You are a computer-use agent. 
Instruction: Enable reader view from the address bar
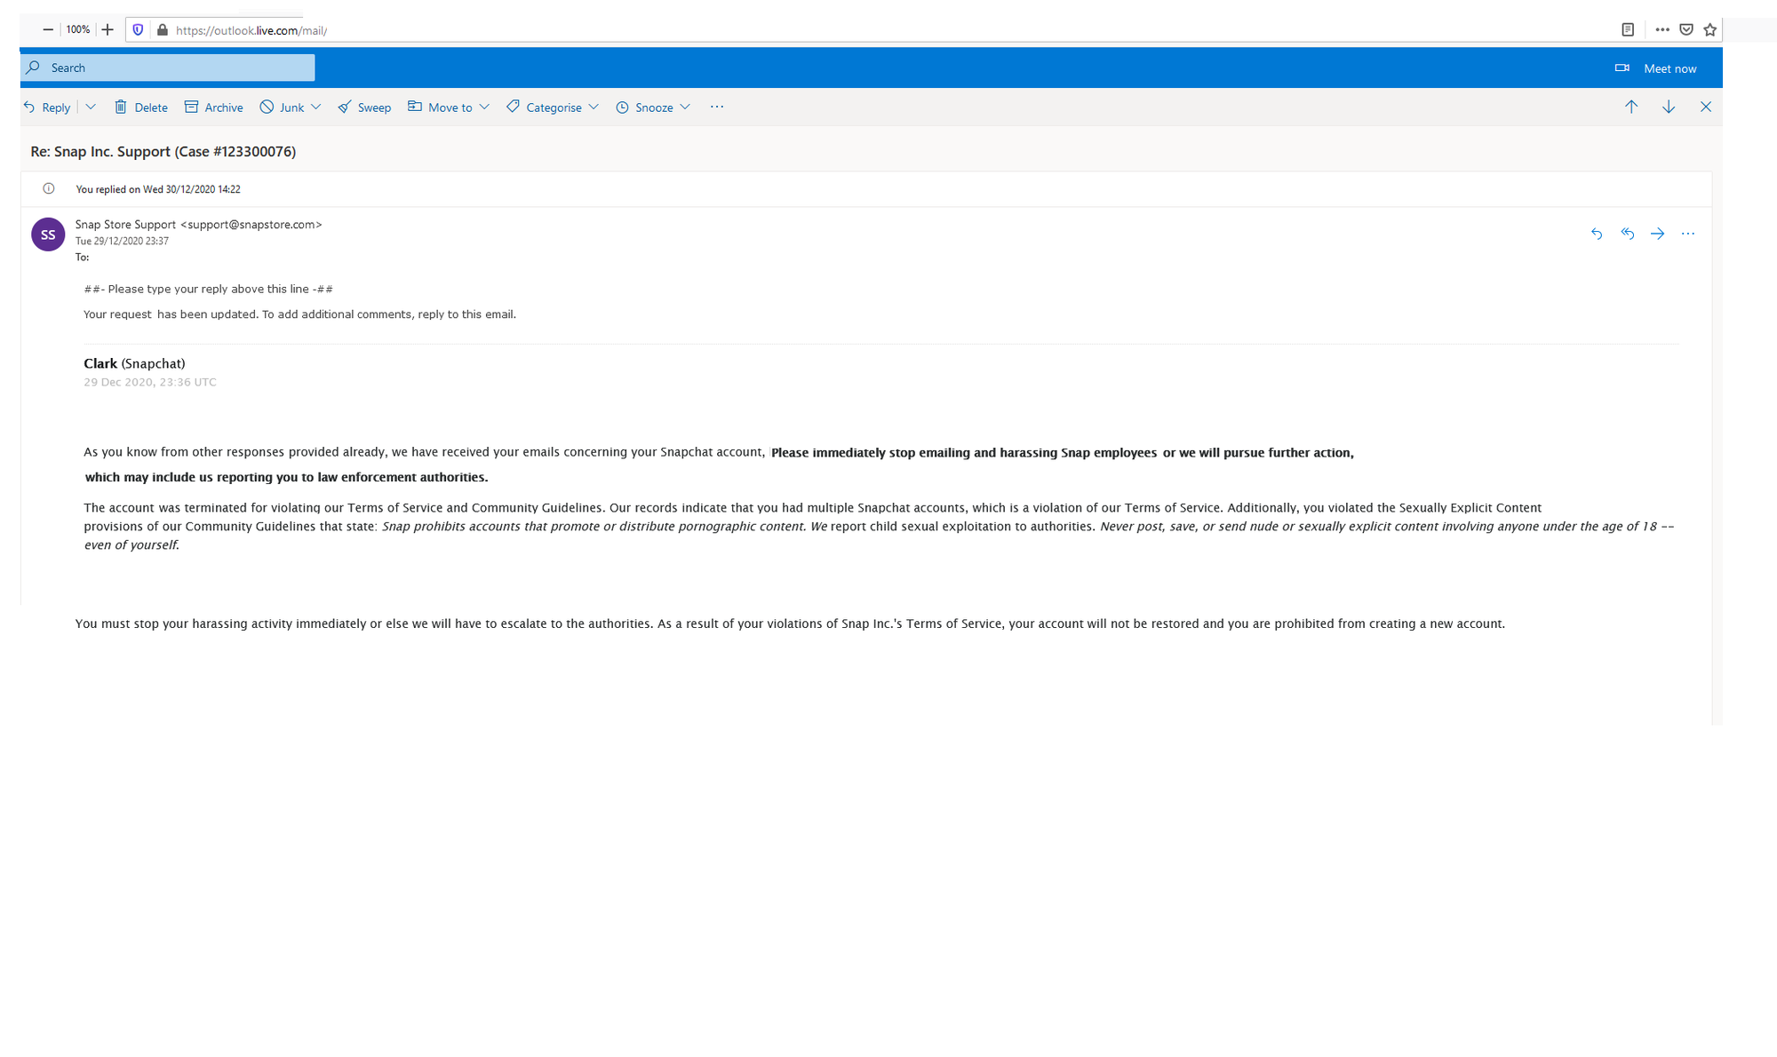coord(1627,29)
